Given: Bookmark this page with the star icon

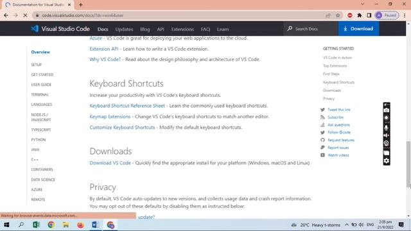Looking at the screenshot, I should pyautogui.click(x=338, y=15).
